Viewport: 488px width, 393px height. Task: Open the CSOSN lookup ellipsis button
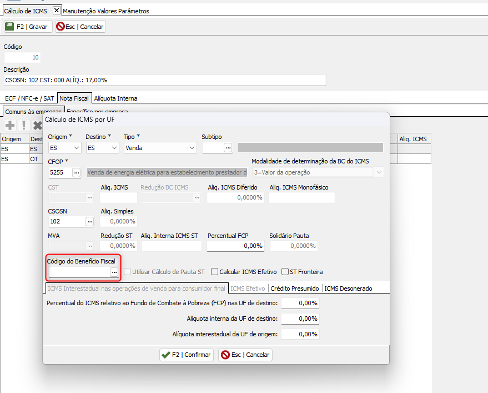tap(89, 221)
